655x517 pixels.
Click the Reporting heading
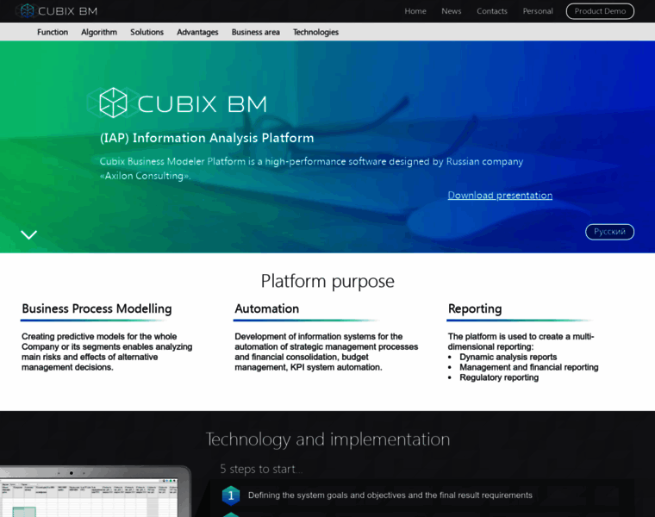475,308
